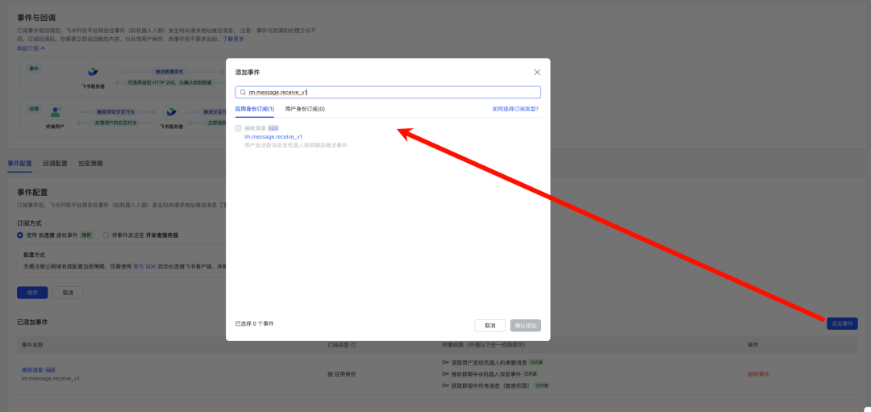Viewport: 871px width, 412px height.
Task: Open the 事件配置 tab
Action: (19, 164)
